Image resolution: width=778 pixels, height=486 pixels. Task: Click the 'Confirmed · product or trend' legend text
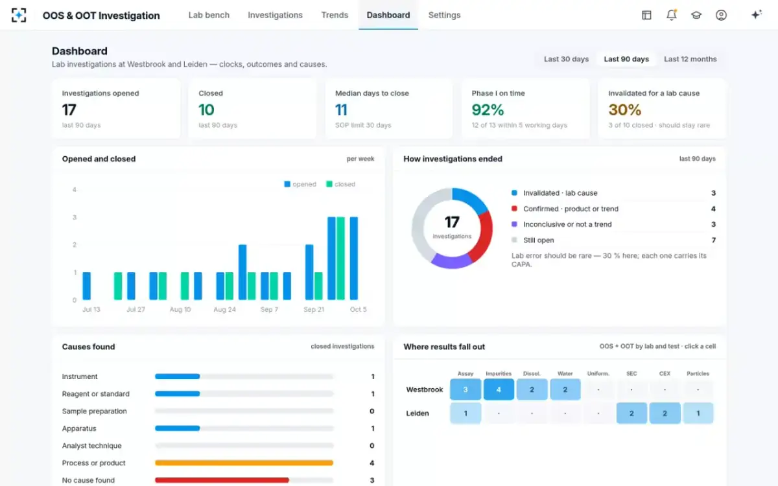pyautogui.click(x=571, y=209)
